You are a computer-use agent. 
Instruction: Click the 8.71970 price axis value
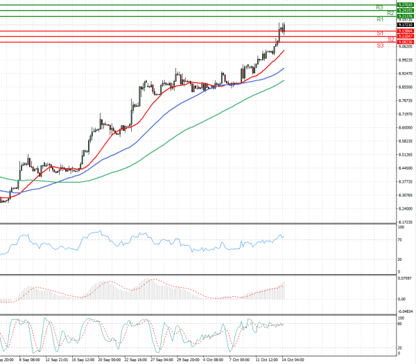tap(406, 113)
